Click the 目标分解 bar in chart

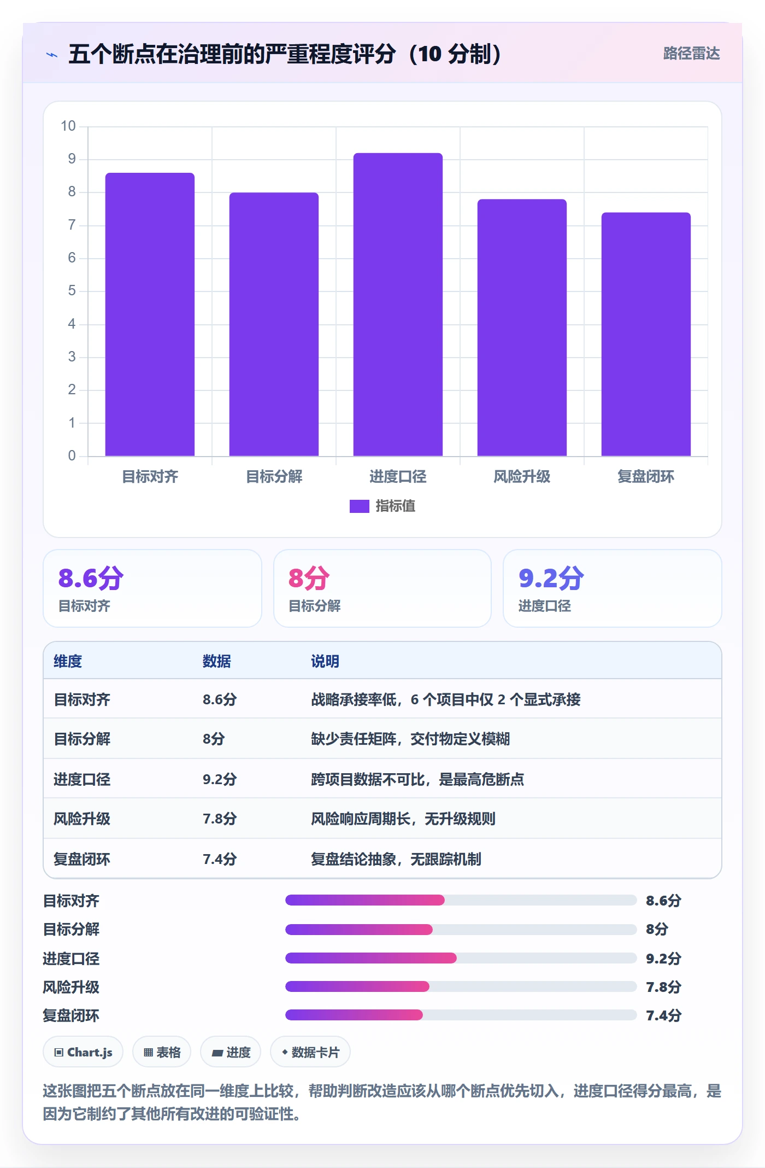(274, 324)
